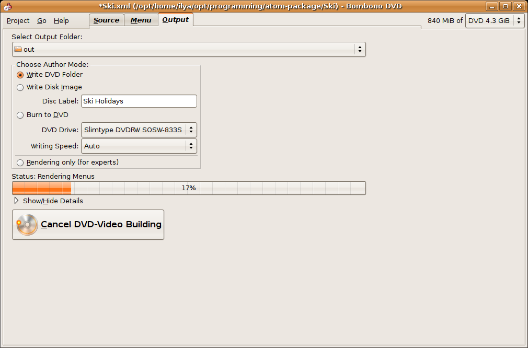528x348 pixels.
Task: Open the Project menu
Action: click(18, 20)
